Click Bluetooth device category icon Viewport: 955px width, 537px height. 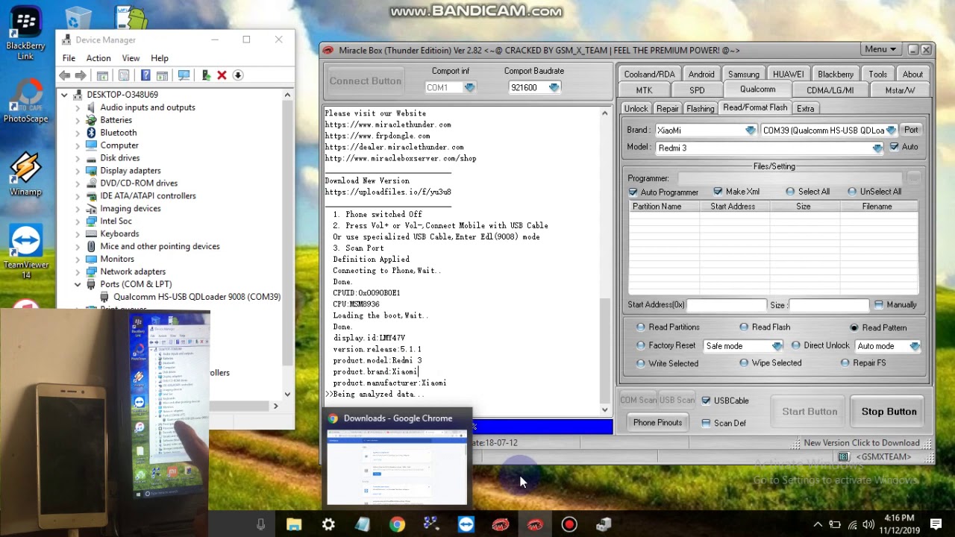coord(92,133)
